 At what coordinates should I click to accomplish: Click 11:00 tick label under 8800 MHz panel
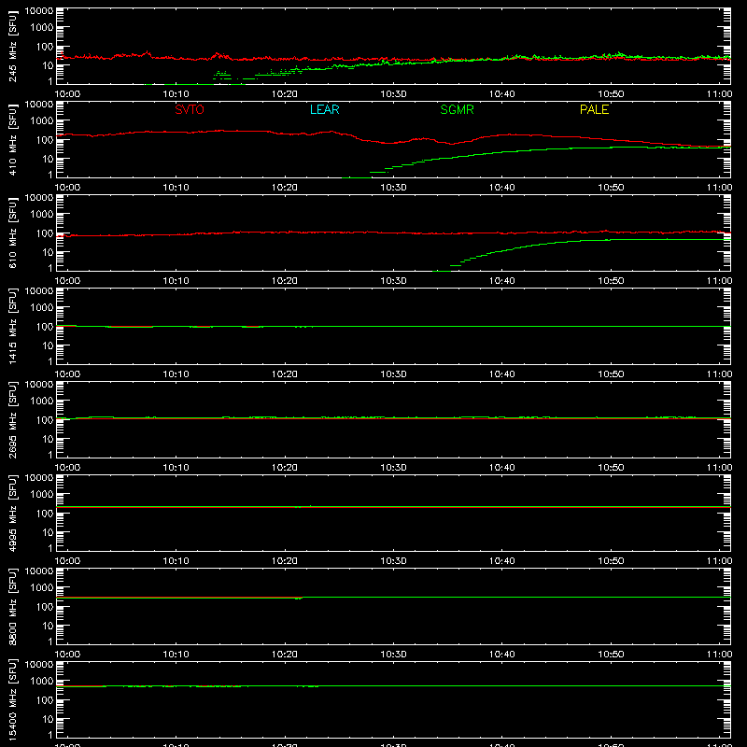click(719, 655)
